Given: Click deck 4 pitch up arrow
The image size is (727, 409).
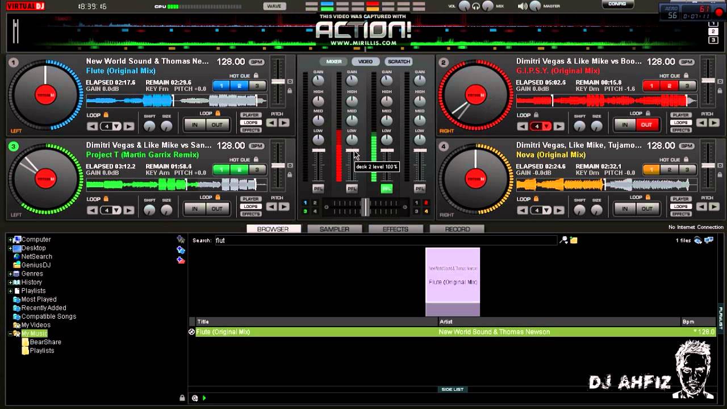Looking at the screenshot, I should pos(713,207).
